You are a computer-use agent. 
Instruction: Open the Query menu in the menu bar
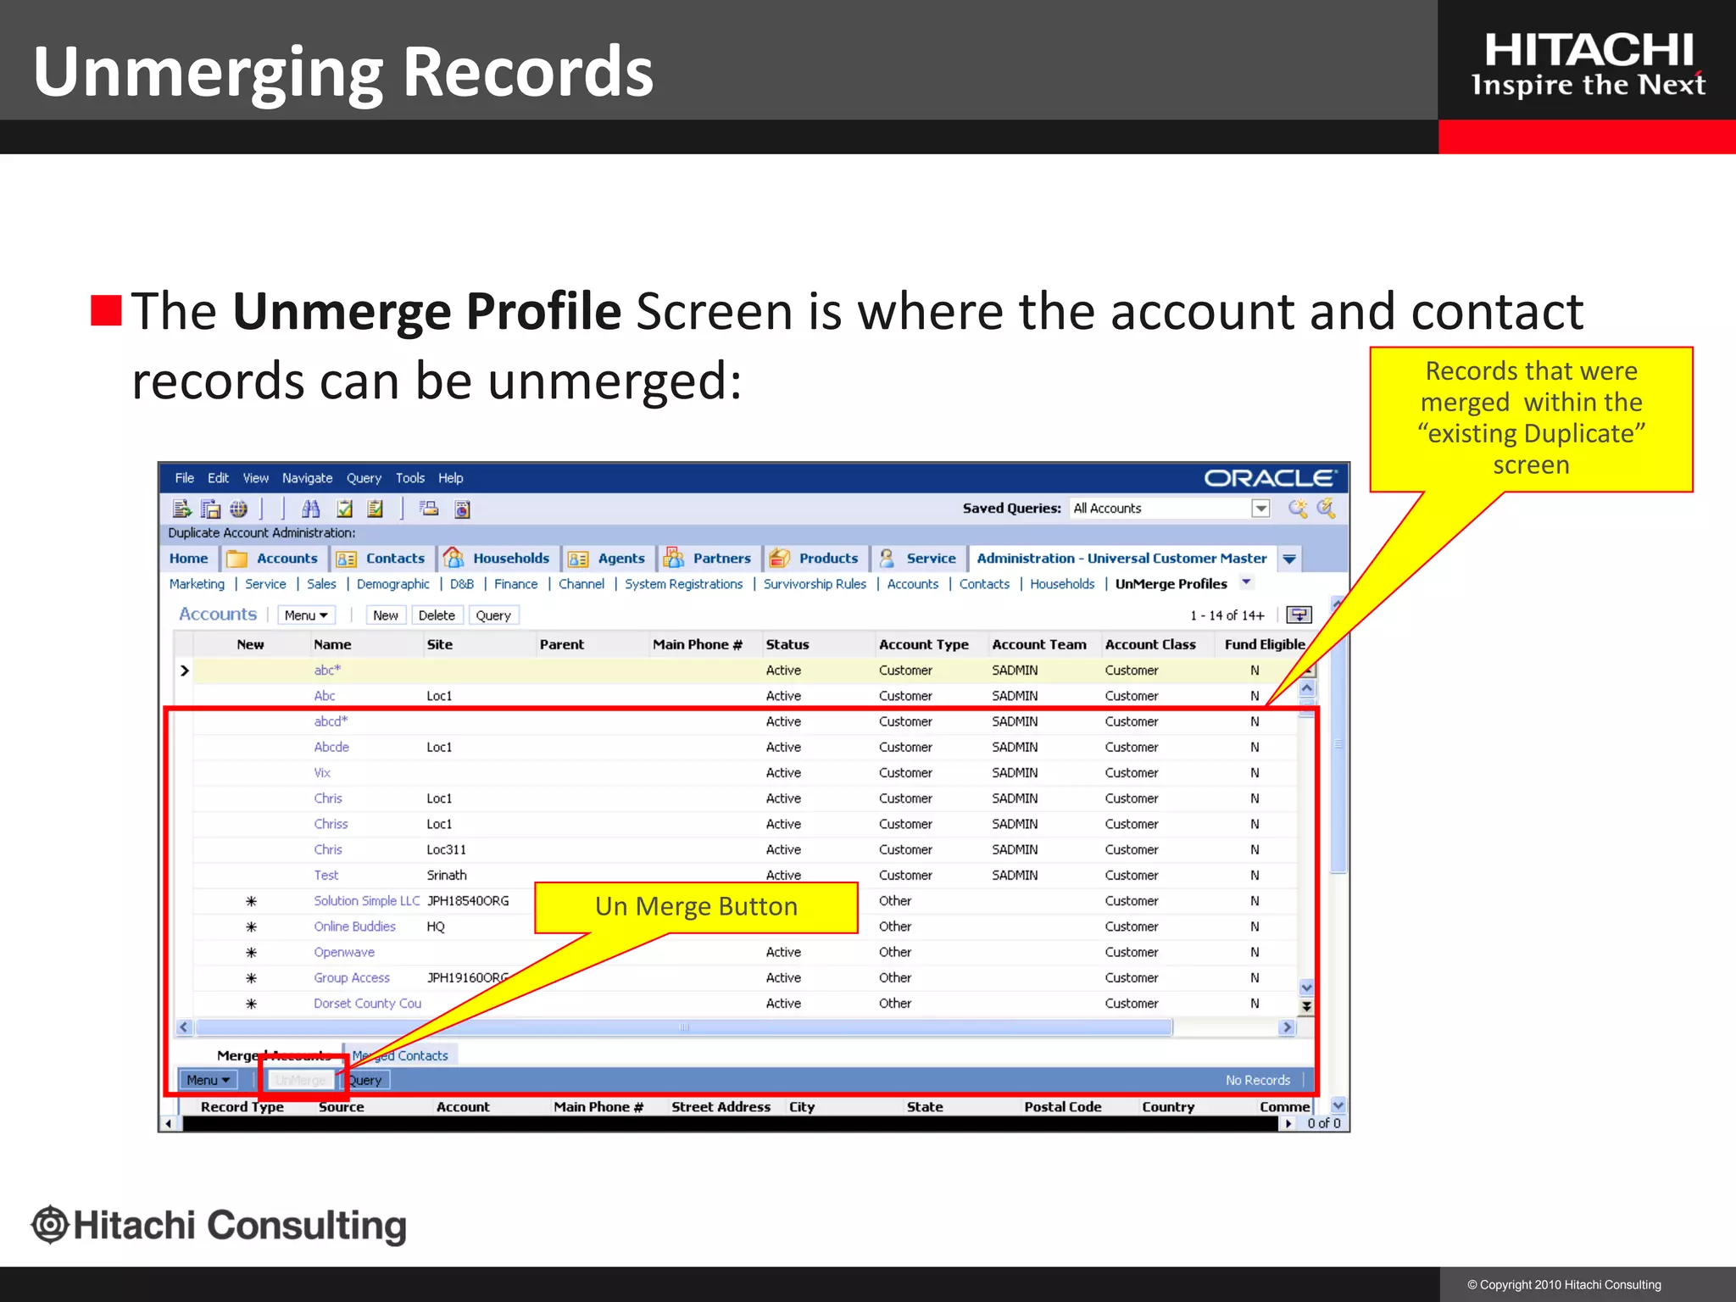pos(364,478)
